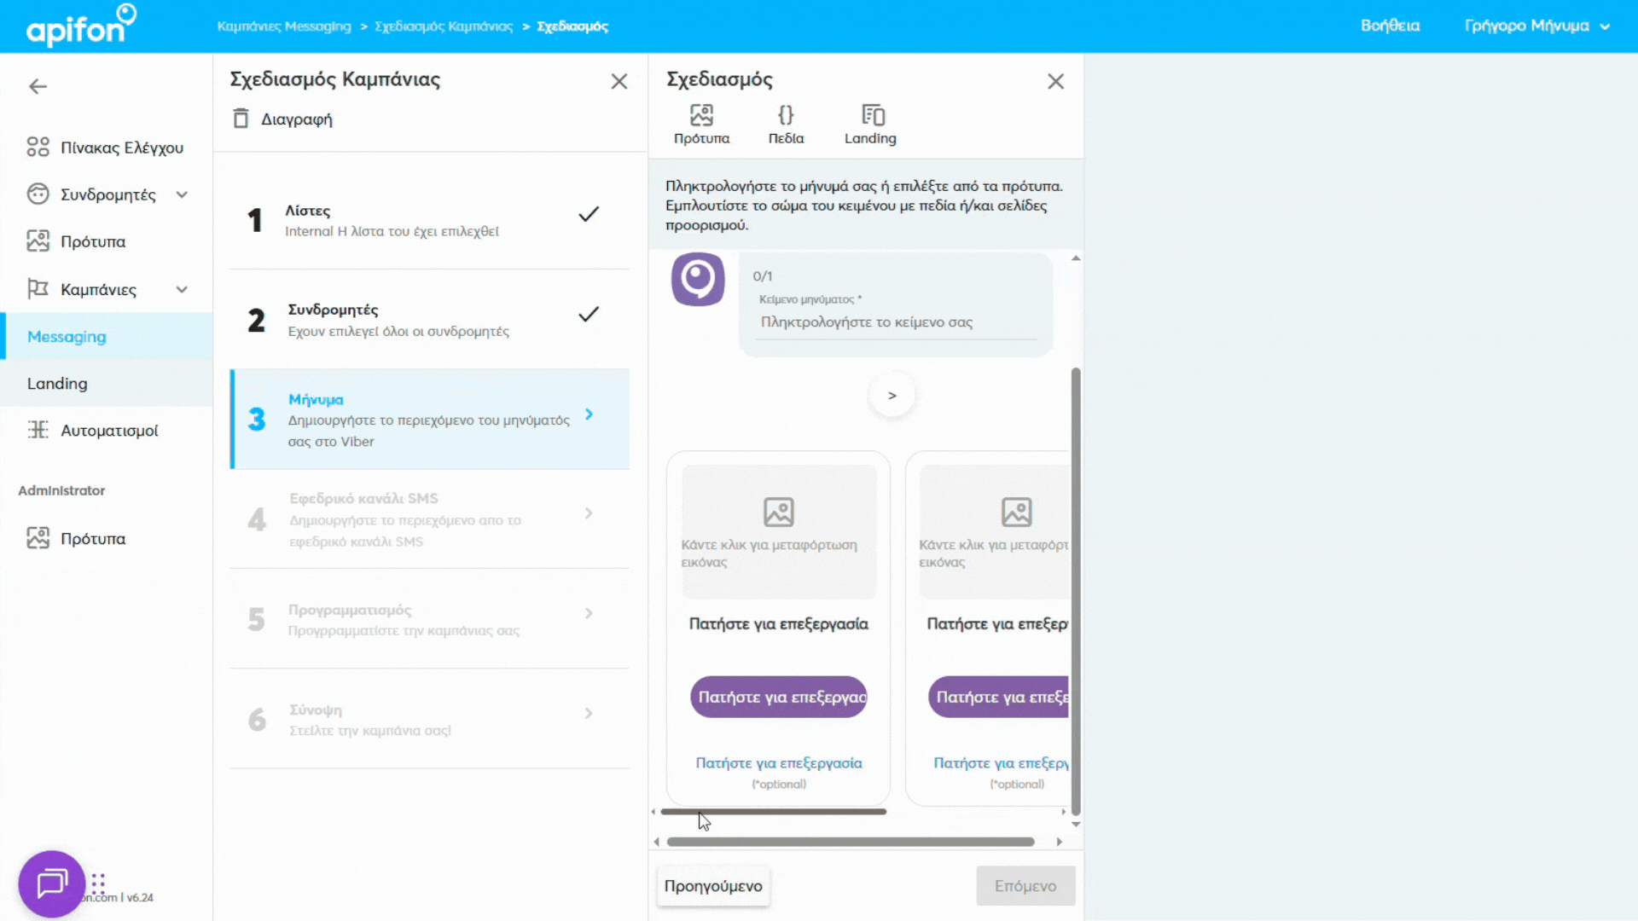Click the back arrow icon in sidebar

tap(38, 86)
